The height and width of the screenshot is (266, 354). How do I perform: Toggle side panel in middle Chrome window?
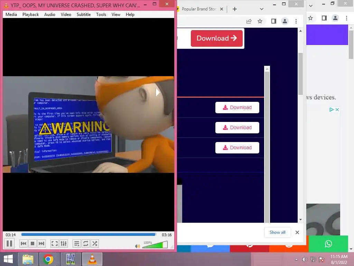(274, 21)
